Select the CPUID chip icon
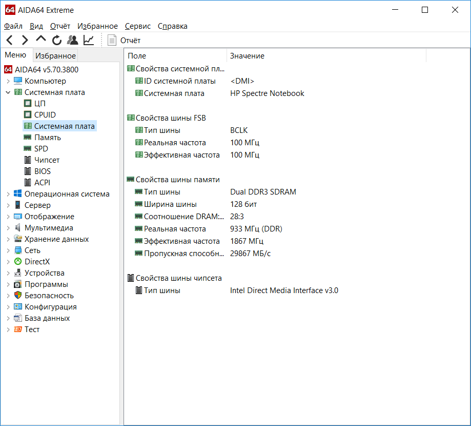The image size is (471, 426). [x=27, y=114]
